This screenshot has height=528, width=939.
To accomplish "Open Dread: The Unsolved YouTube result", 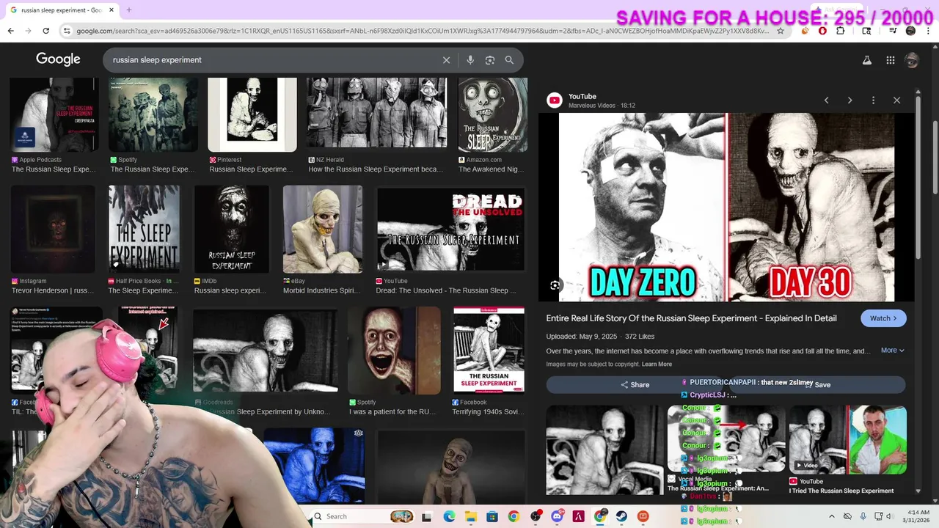I will point(450,229).
